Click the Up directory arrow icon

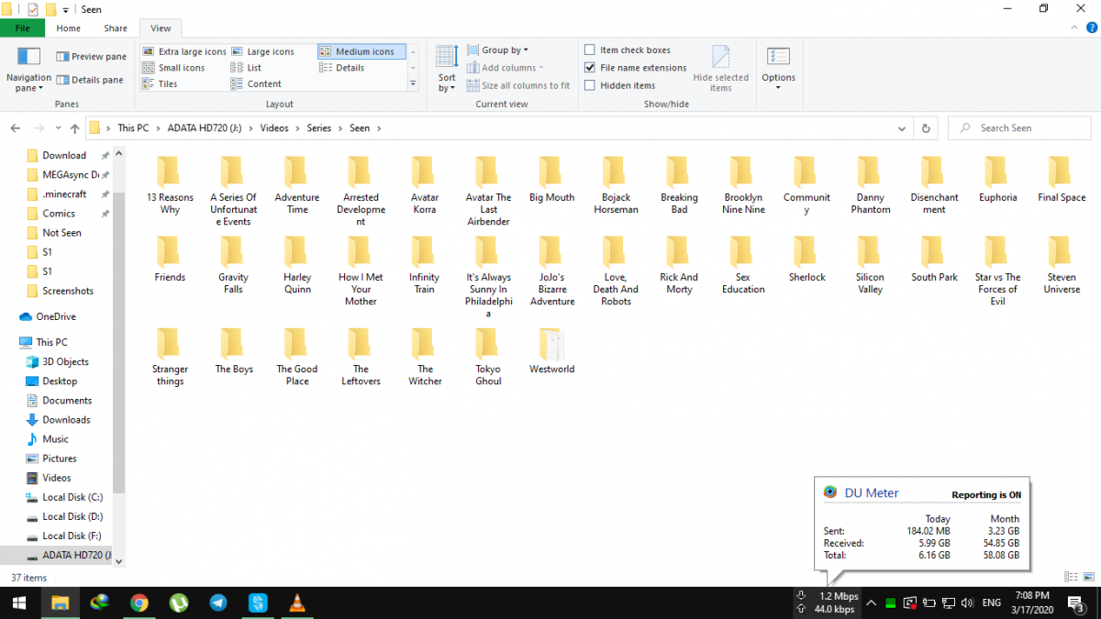(x=74, y=128)
